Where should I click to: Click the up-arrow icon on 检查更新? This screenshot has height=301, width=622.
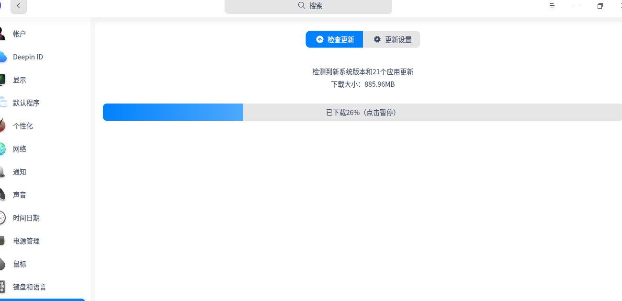320,39
